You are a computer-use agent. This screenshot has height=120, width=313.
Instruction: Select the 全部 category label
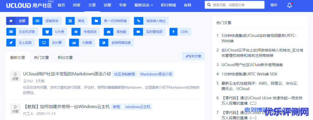(22, 21)
